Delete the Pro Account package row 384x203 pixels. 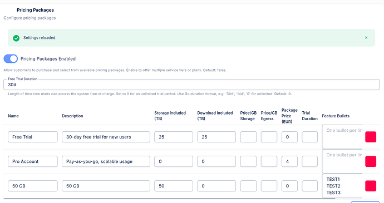coord(371,161)
